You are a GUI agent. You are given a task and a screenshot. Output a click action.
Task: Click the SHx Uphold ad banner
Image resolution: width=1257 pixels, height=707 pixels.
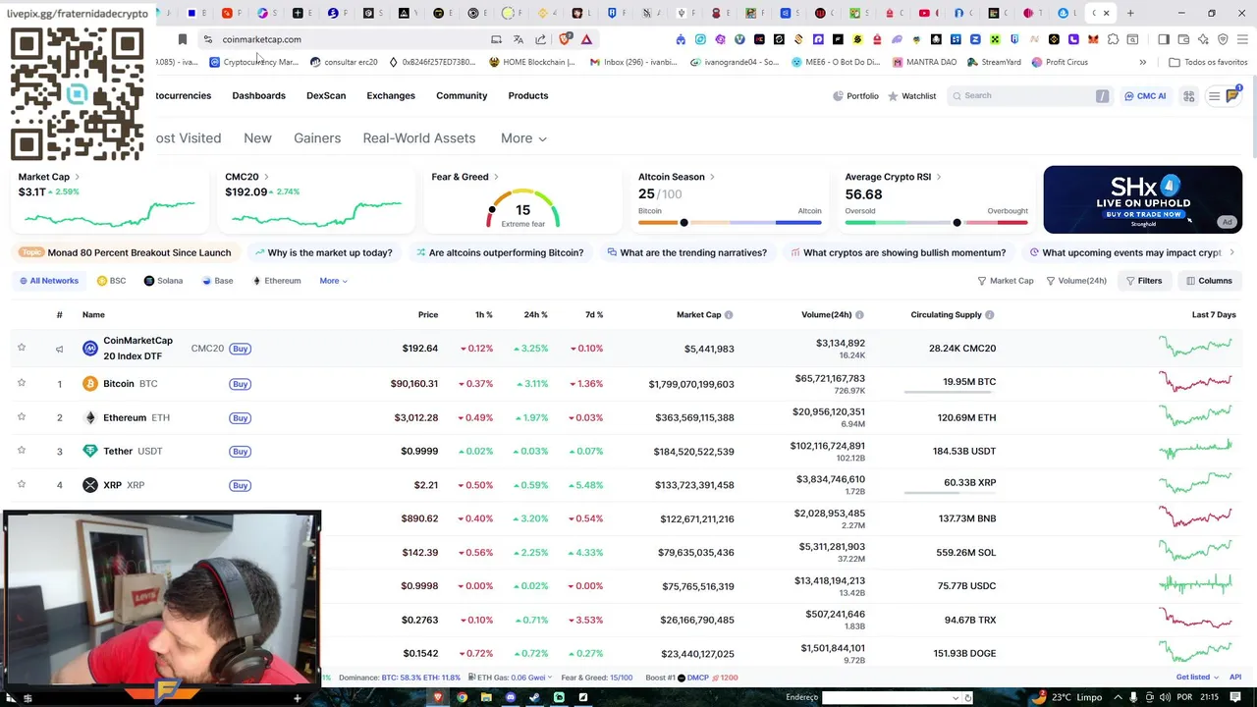click(1142, 199)
